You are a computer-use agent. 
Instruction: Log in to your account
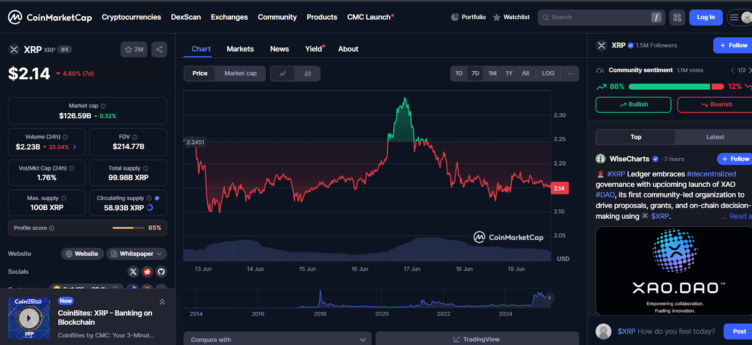[x=706, y=17]
